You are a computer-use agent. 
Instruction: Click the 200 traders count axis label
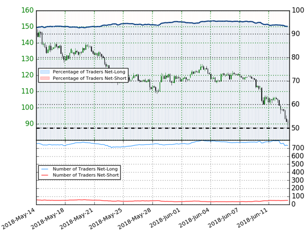[x=298, y=188]
